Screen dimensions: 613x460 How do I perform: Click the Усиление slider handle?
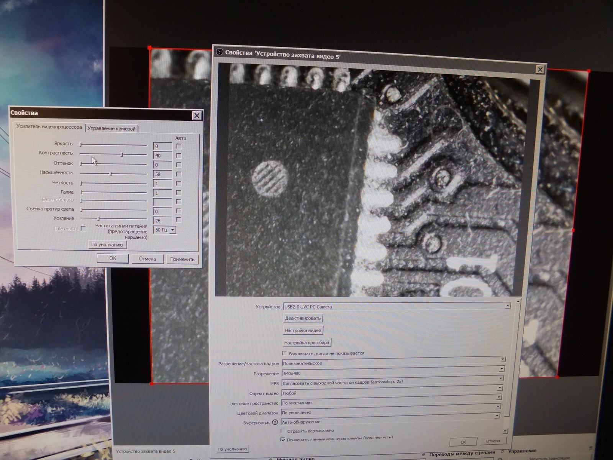[98, 219]
